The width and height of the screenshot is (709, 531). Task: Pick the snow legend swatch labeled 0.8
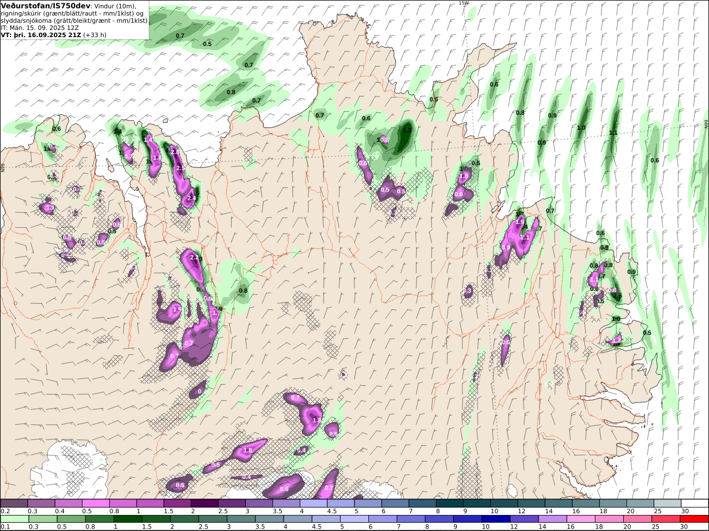point(122,503)
